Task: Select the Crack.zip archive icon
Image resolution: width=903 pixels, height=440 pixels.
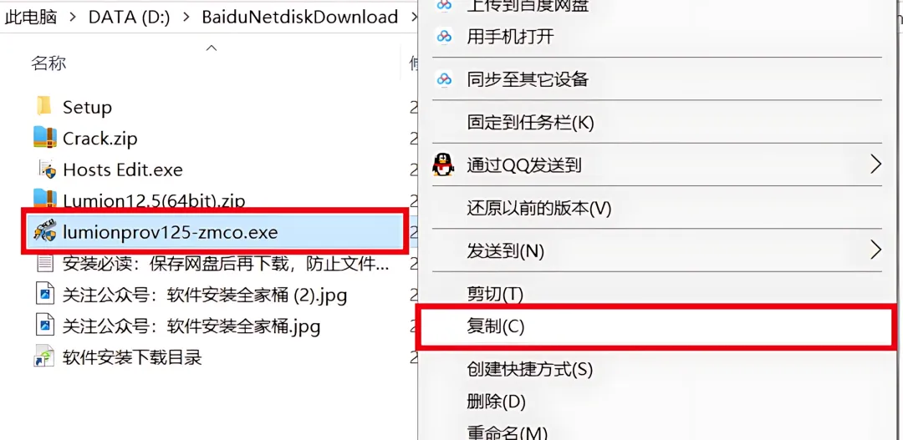Action: click(45, 138)
